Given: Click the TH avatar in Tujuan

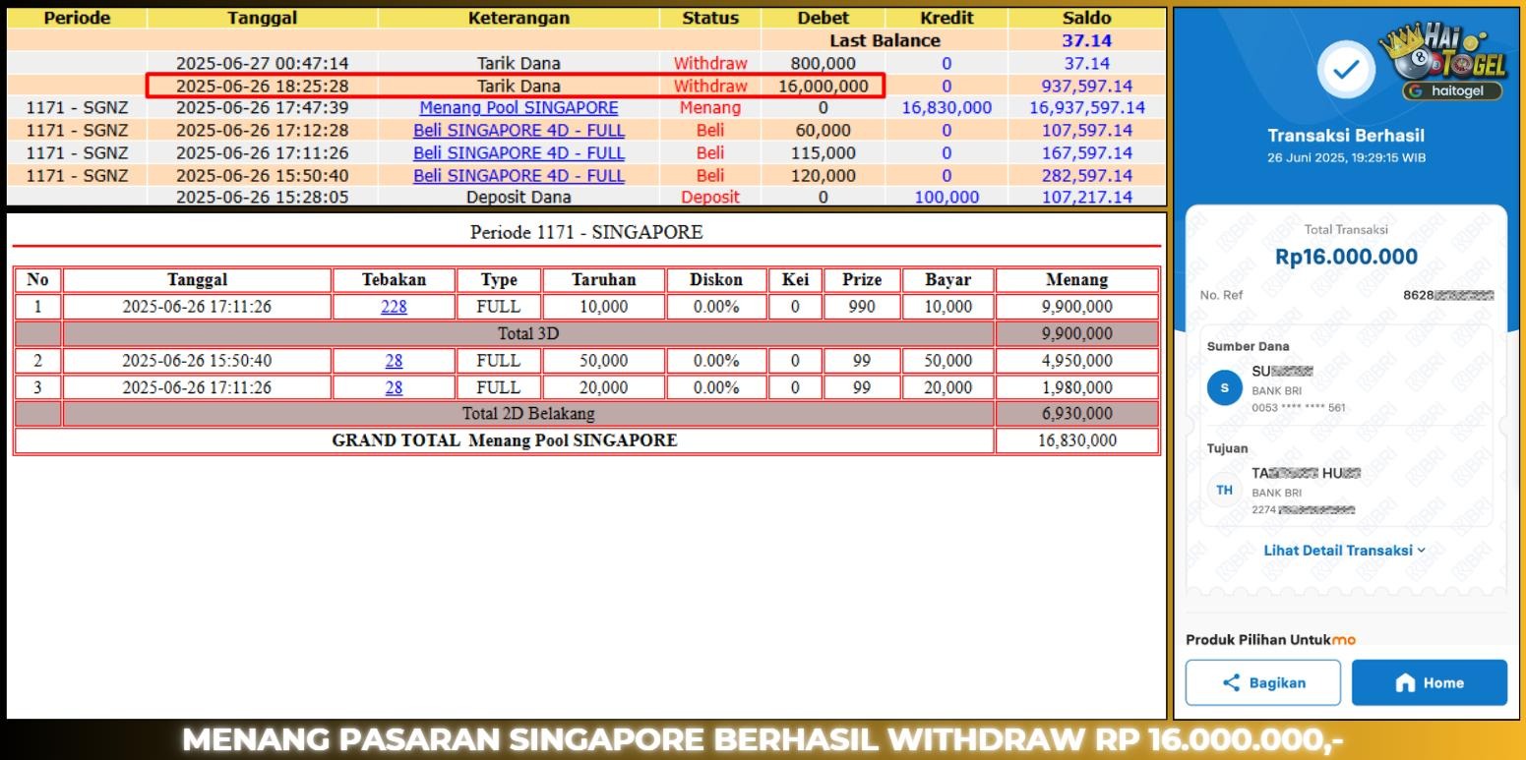Looking at the screenshot, I should tap(1224, 490).
